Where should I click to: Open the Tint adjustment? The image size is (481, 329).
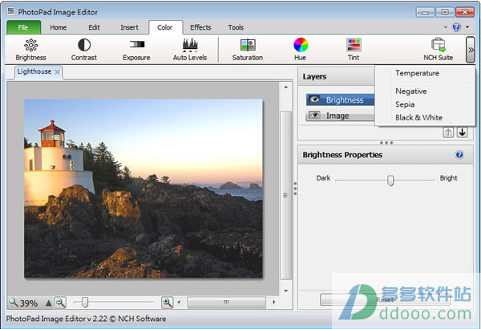pyautogui.click(x=354, y=50)
